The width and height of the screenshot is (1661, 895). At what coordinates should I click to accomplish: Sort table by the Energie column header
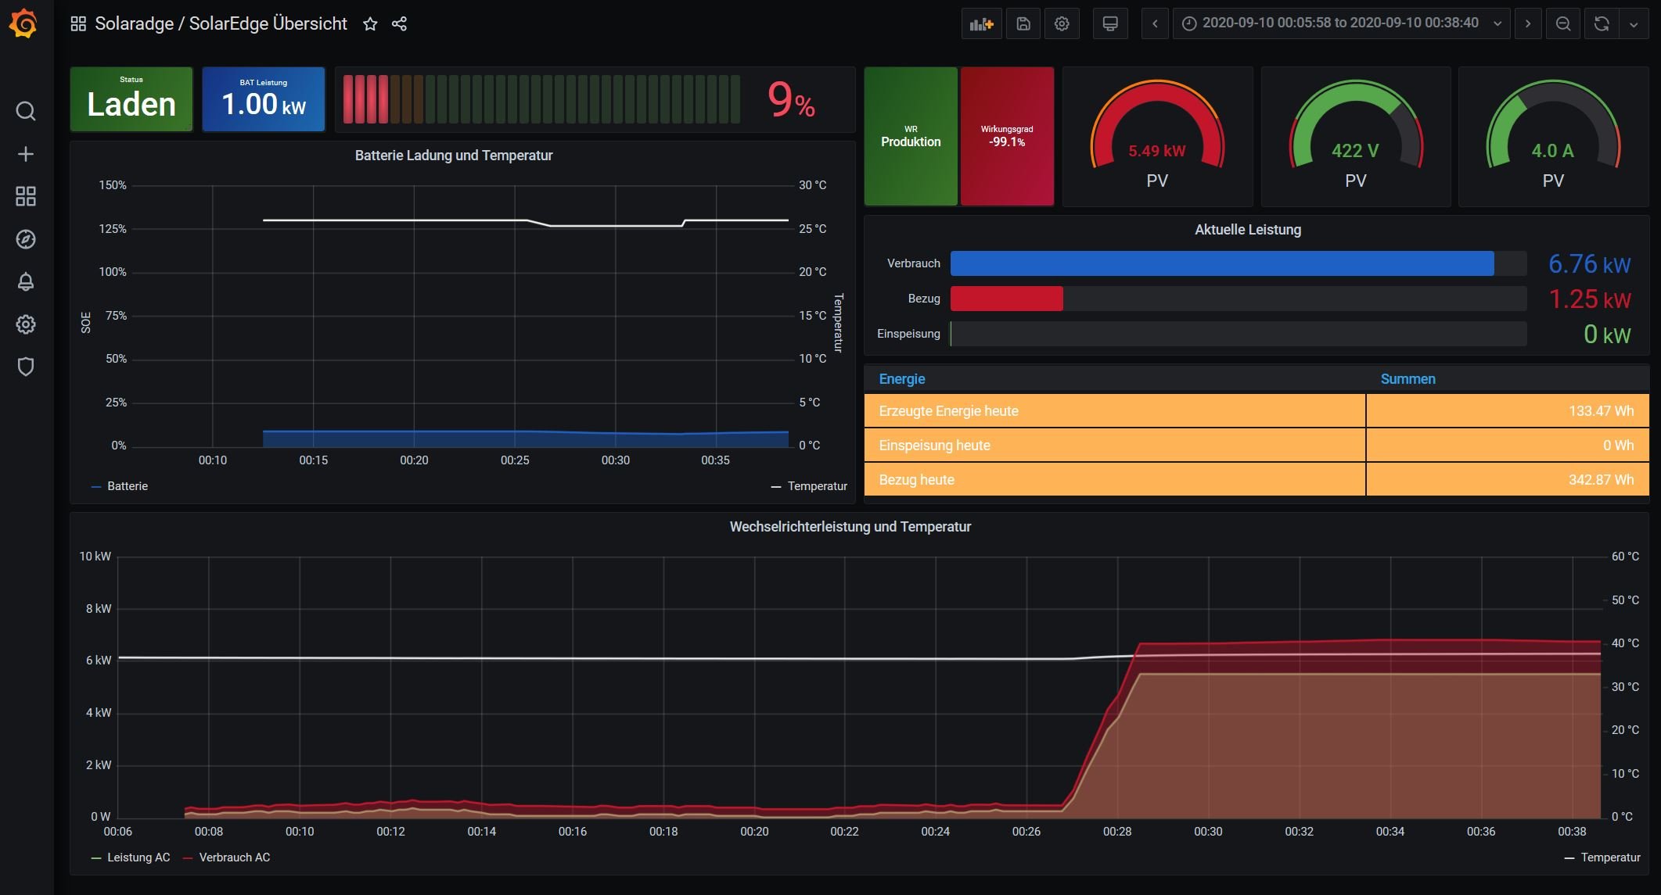pyautogui.click(x=901, y=379)
